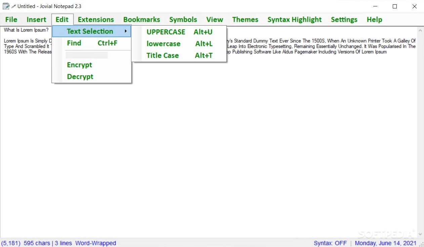Screen dimensions: 424x247
Task: Convert selection to lowercase
Action: click(x=179, y=44)
